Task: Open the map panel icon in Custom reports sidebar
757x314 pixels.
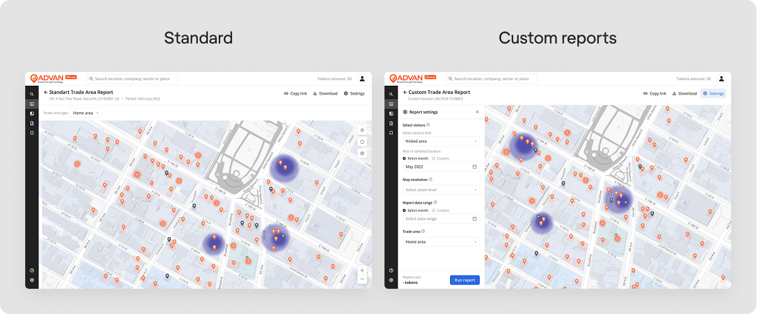Action: point(391,113)
